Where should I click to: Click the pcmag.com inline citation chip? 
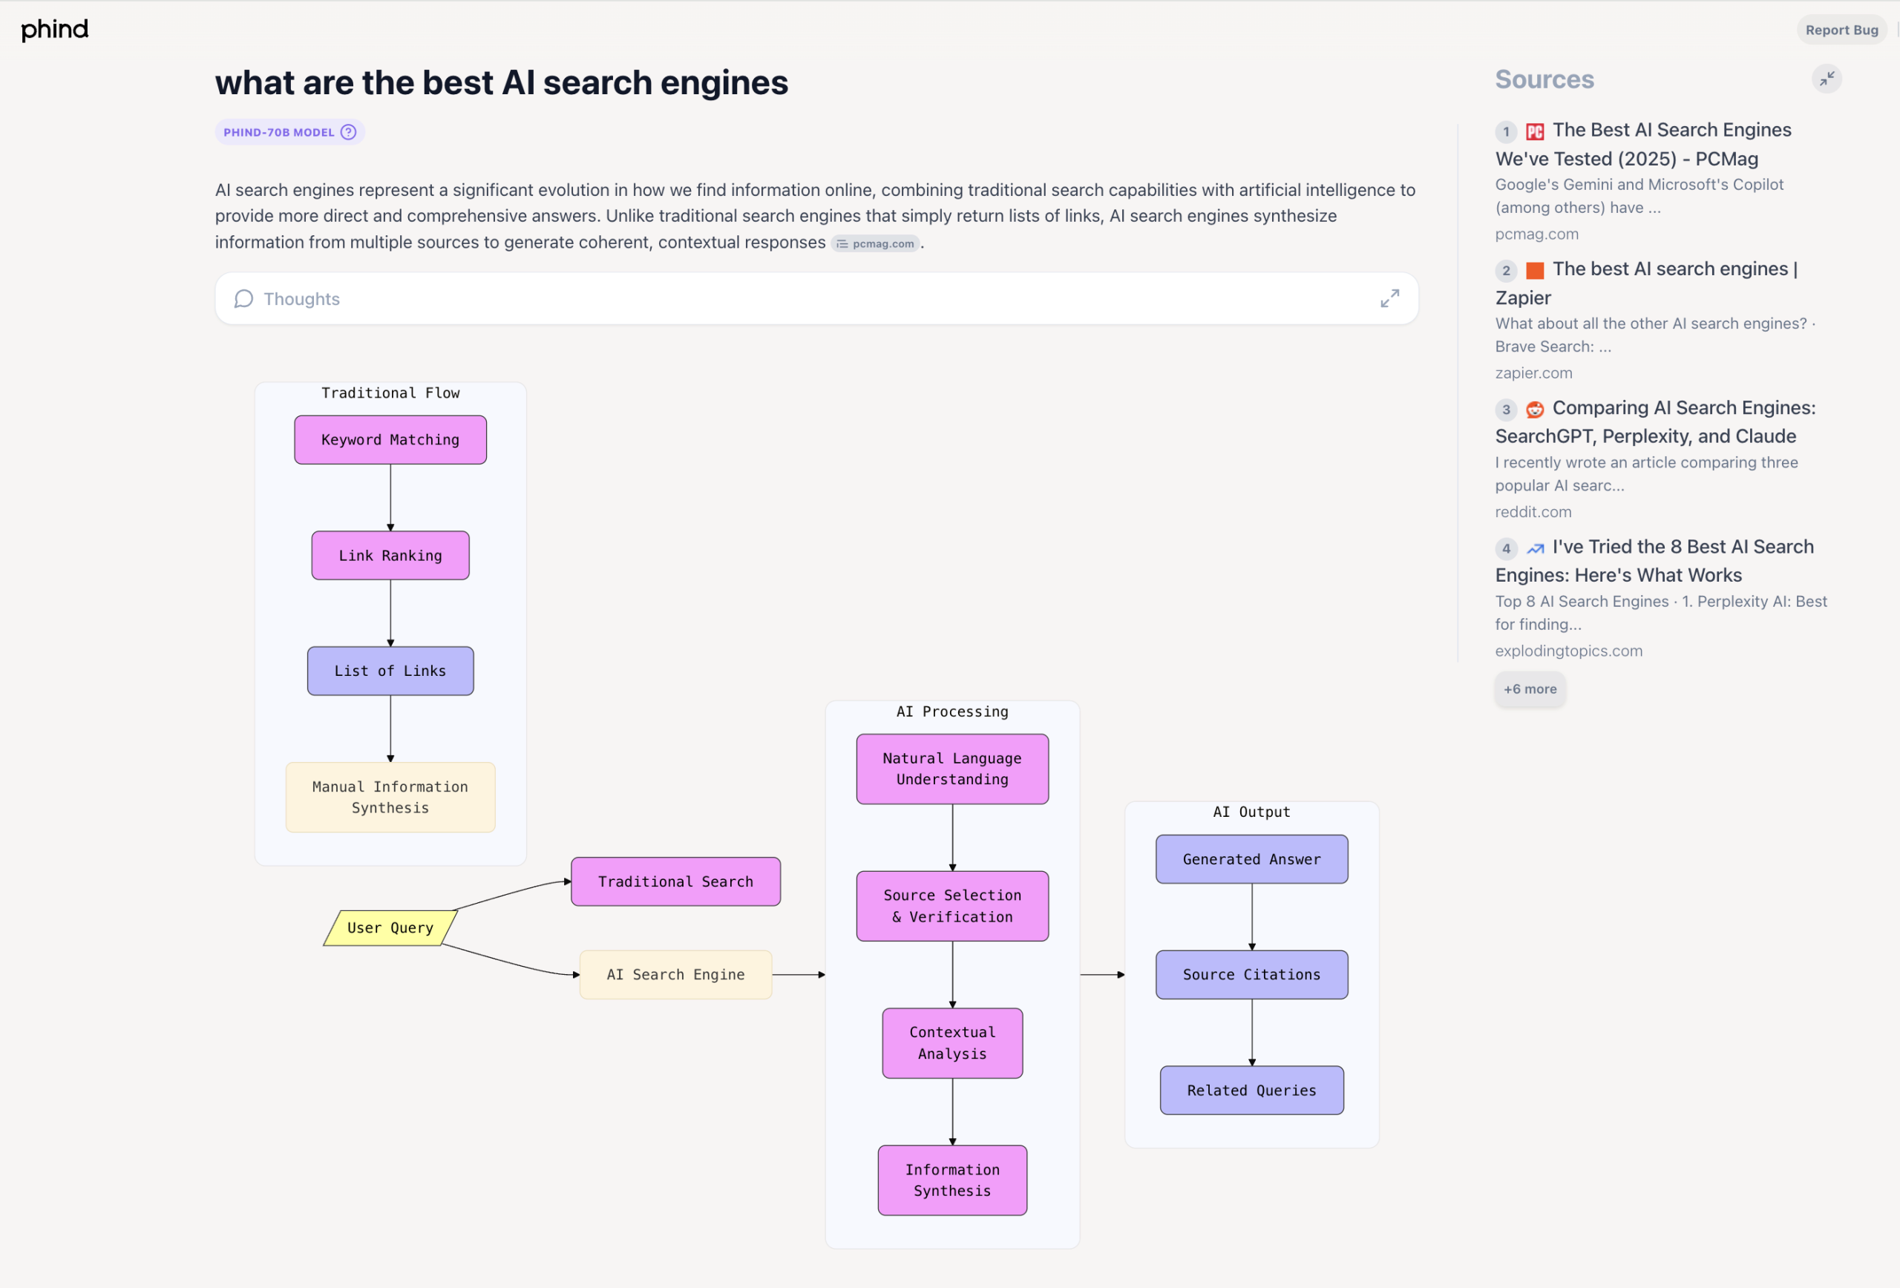[x=875, y=243]
